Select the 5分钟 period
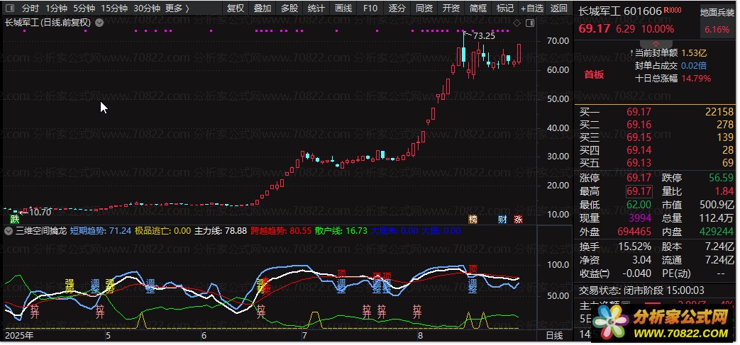Viewport: 740px width, 345px height. coord(84,8)
